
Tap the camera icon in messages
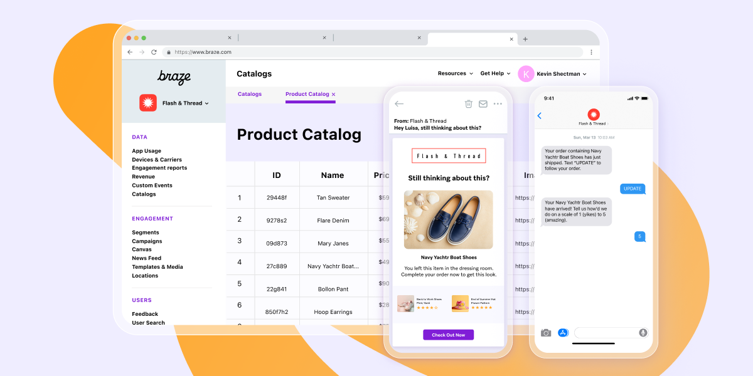click(546, 333)
